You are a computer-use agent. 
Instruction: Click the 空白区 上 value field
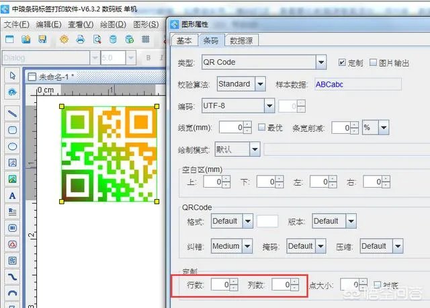213,182
